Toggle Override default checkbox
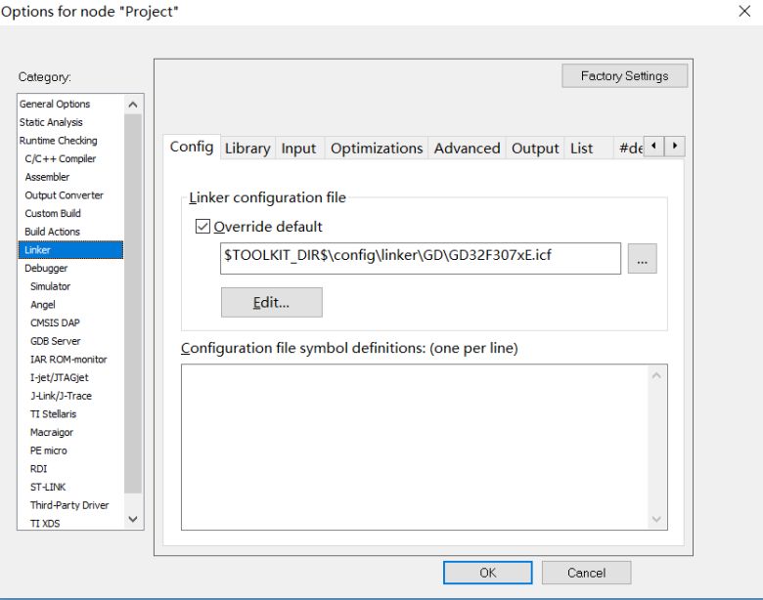This screenshot has width=763, height=600. click(x=202, y=226)
